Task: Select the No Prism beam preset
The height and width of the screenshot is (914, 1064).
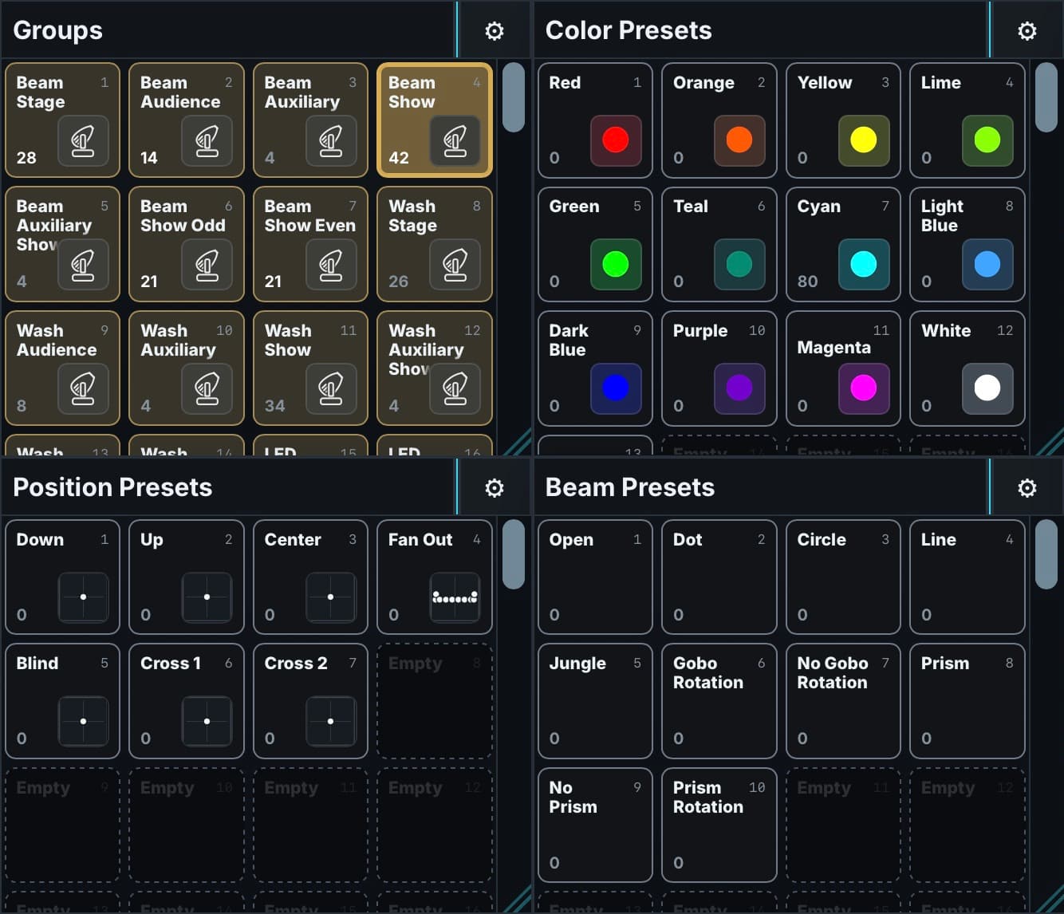Action: (595, 825)
